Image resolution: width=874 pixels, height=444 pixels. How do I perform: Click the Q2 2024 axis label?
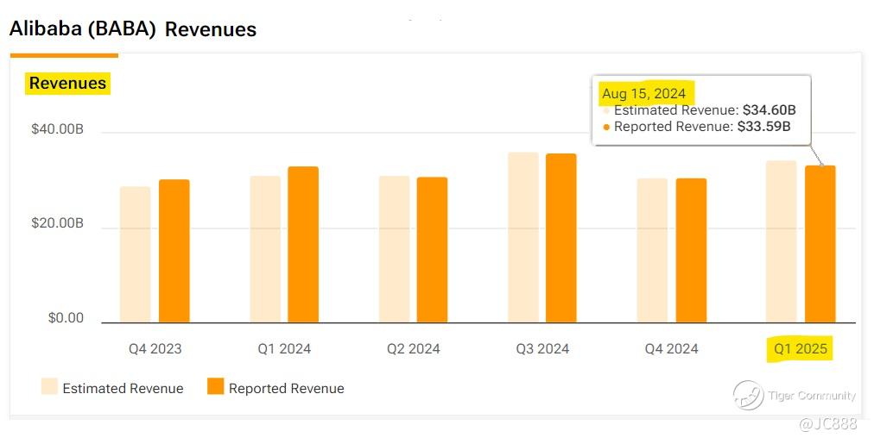tap(413, 349)
